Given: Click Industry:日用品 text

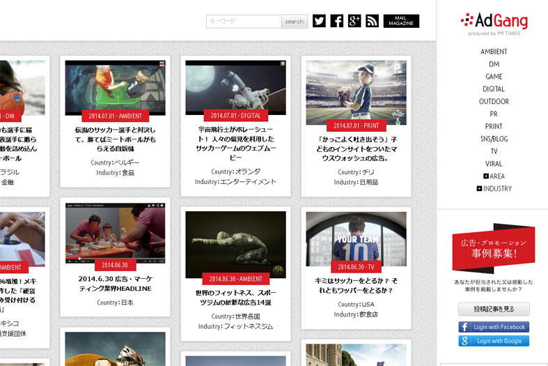Looking at the screenshot, I should (x=356, y=182).
